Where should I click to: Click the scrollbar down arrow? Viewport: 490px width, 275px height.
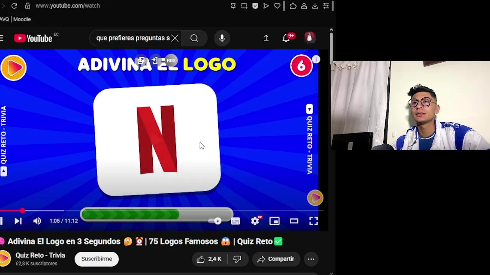[x=331, y=273]
